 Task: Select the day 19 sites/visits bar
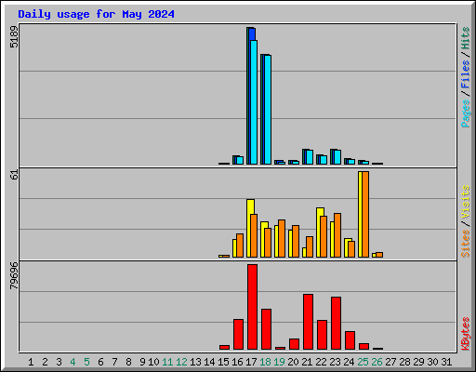point(280,238)
